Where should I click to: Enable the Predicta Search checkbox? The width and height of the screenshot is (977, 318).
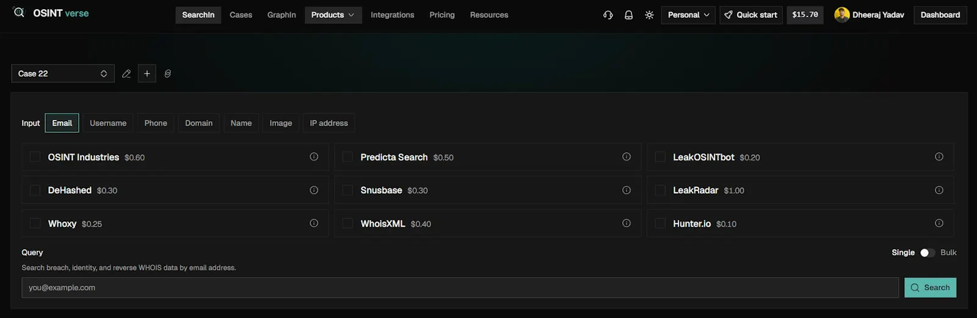(347, 157)
